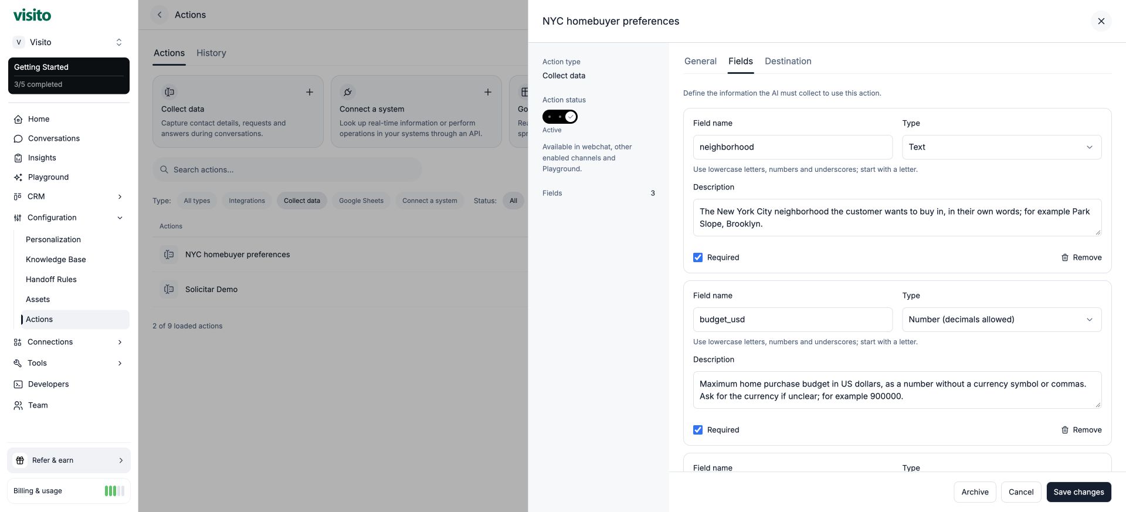Viewport: 1126px width, 512px height.
Task: Click the Cancel button
Action: (1021, 492)
